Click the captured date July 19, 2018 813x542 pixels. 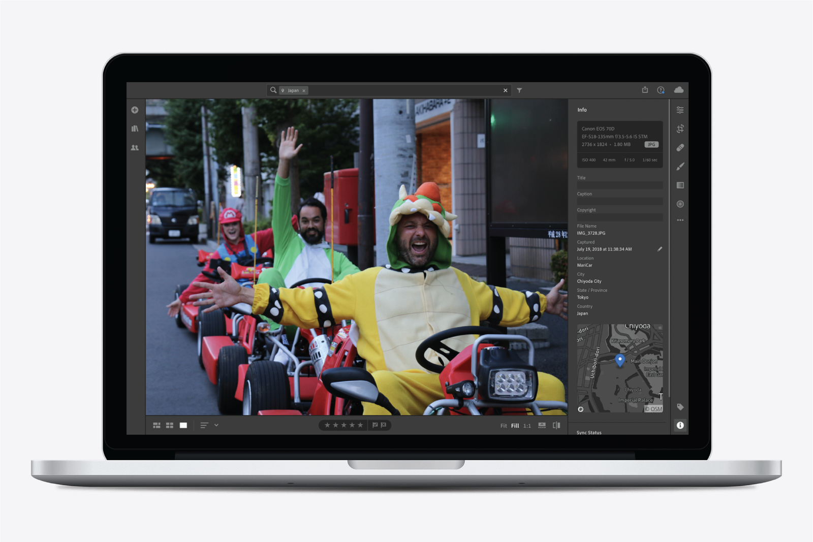click(x=604, y=249)
